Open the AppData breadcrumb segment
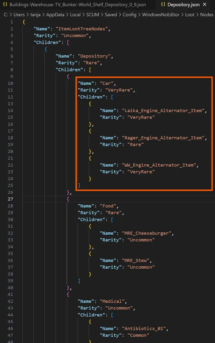The width and height of the screenshot is (215, 343). click(55, 15)
